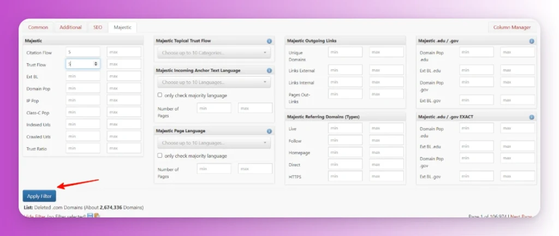Focus the Citation Flow max field
Viewport: 559px width, 236px height.
click(124, 52)
